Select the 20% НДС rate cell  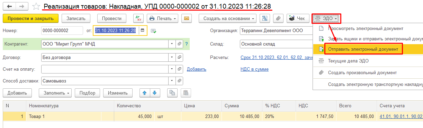click(x=279, y=117)
